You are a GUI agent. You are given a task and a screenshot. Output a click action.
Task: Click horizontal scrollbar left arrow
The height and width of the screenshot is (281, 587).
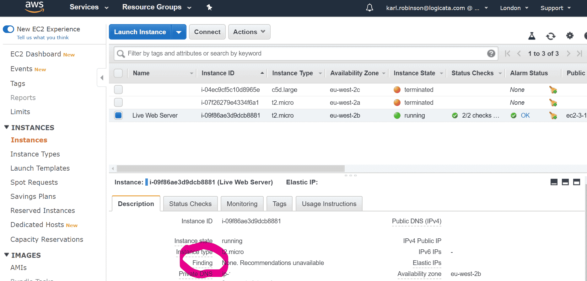point(113,168)
